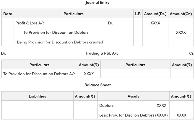Click the Amount(Cr.) column header

(x=181, y=14)
